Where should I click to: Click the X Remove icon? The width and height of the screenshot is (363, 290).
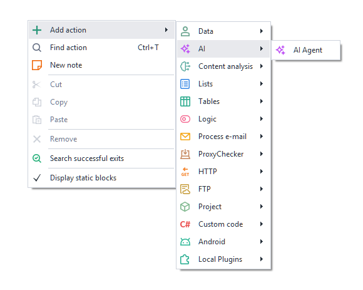[x=37, y=139]
